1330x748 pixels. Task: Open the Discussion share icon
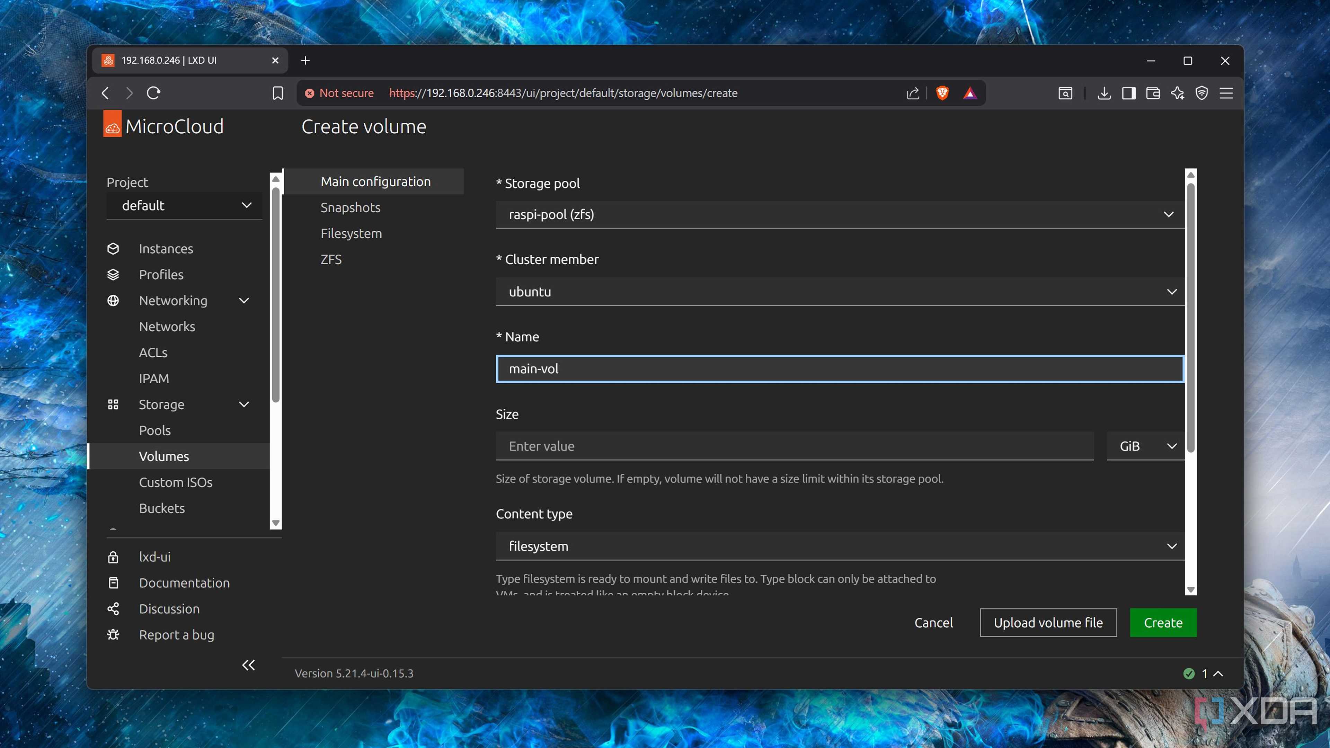point(113,609)
